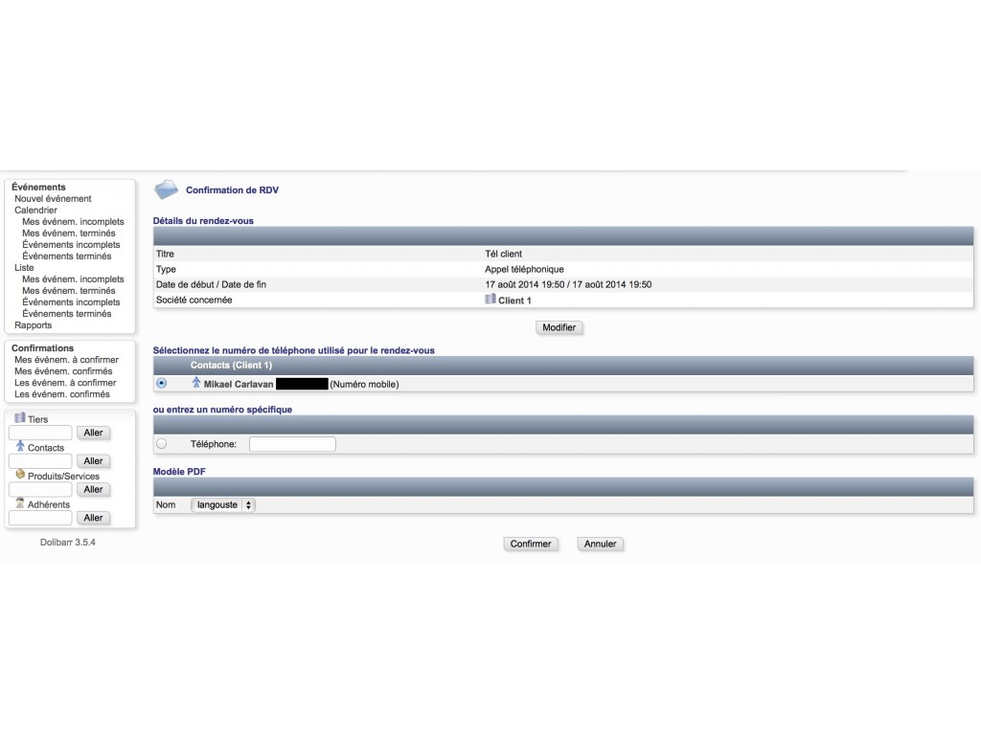The height and width of the screenshot is (735, 981).
Task: Open Les événem. confirmés
Action: pos(62,394)
